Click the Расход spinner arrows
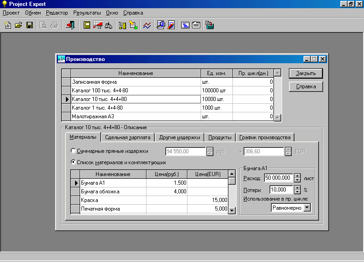Image resolution: width=364 pixels, height=262 pixels. 298,178
